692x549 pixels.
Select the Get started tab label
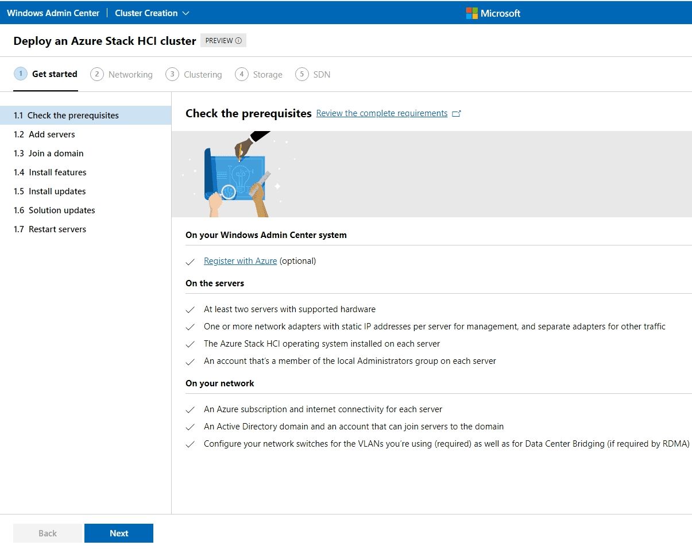click(x=55, y=74)
